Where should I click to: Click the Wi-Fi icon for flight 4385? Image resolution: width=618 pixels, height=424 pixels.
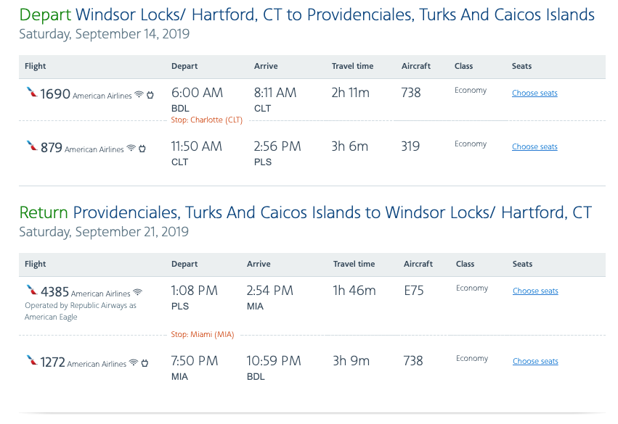pyautogui.click(x=137, y=293)
